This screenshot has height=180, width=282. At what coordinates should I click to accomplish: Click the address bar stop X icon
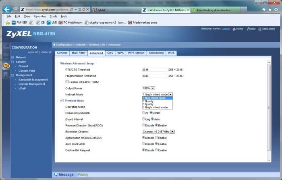(87, 10)
